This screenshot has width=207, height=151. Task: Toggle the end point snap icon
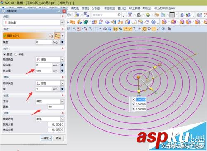click(125, 29)
